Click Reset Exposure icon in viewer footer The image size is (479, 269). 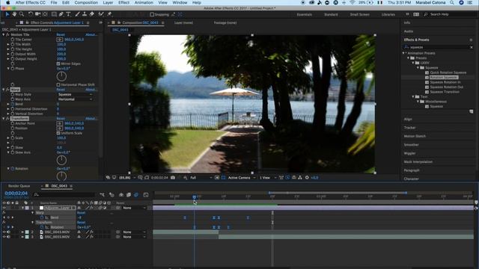pyautogui.click(x=307, y=178)
